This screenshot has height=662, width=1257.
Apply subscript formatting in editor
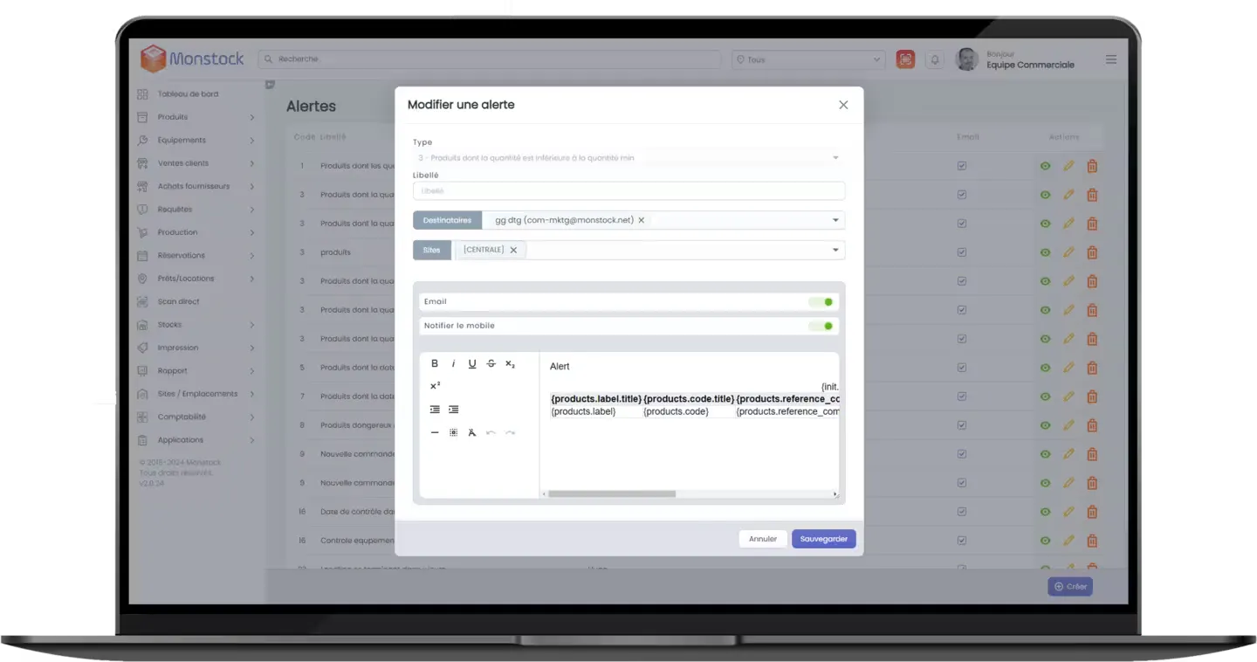pyautogui.click(x=510, y=364)
